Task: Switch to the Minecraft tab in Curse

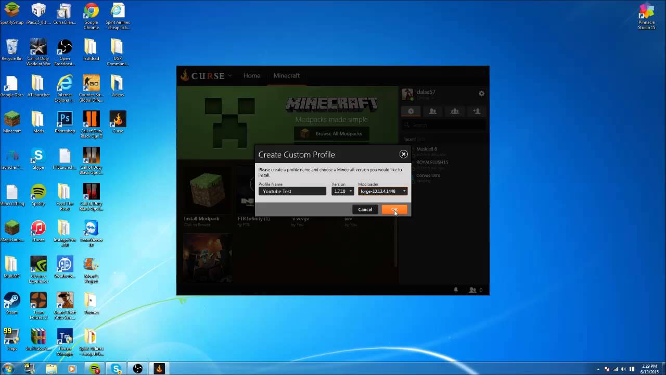Action: tap(287, 76)
